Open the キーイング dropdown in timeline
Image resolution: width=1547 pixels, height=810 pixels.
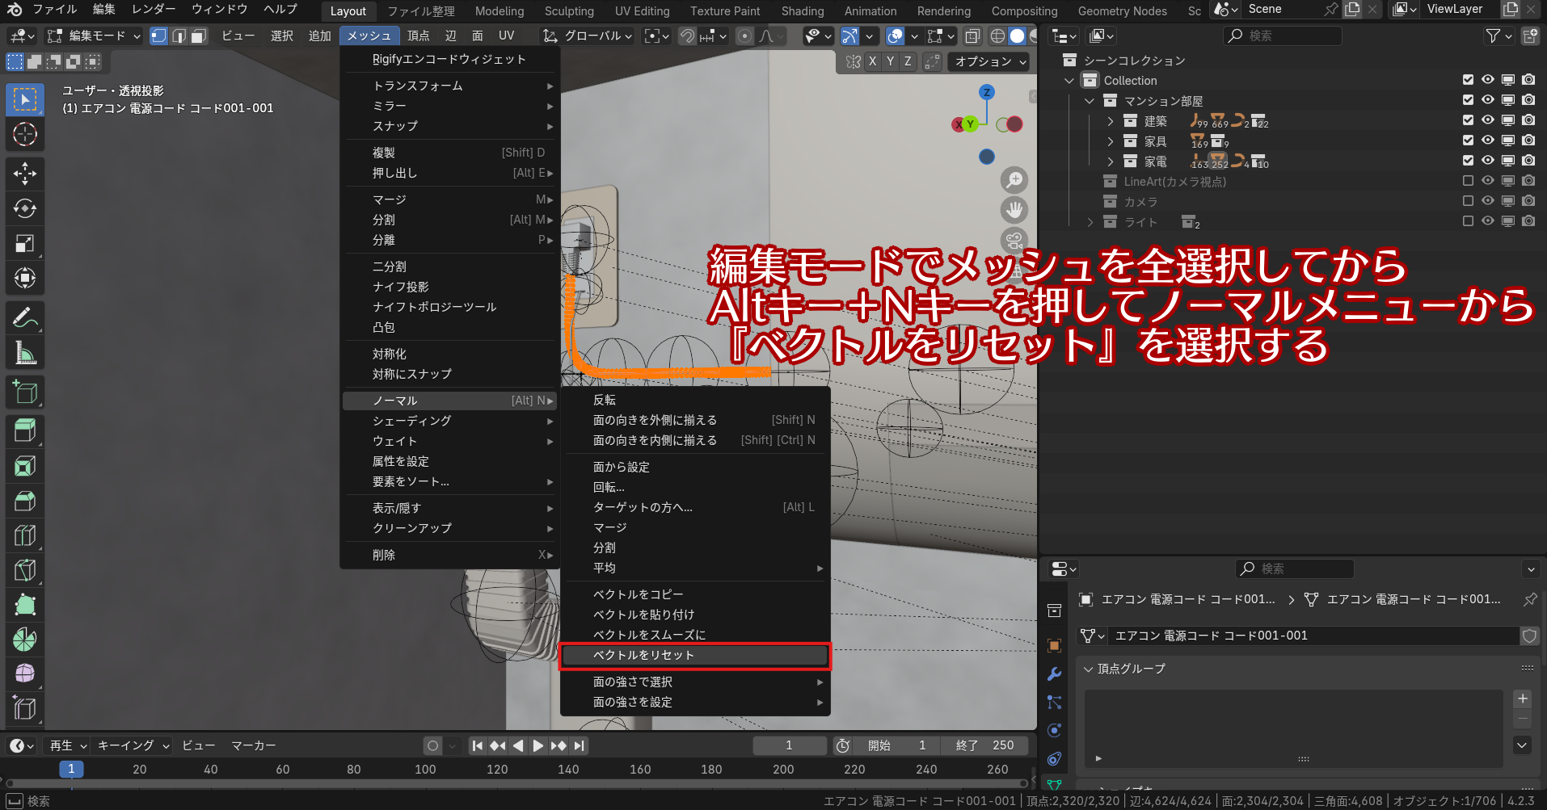pos(133,745)
